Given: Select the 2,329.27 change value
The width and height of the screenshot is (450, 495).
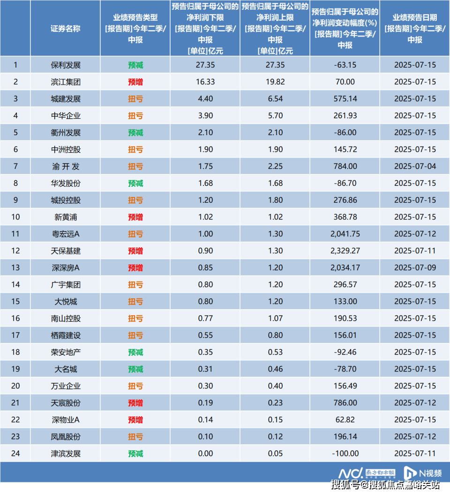Looking at the screenshot, I should (345, 251).
